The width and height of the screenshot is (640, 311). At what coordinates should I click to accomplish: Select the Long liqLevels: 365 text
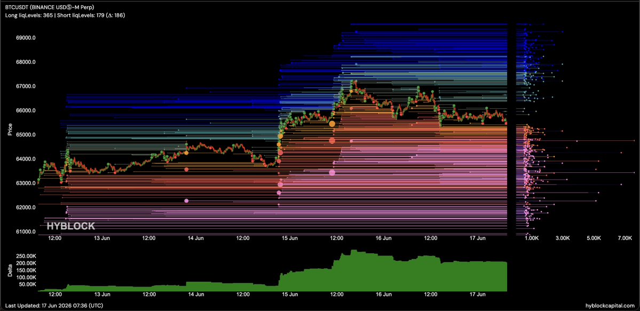[29, 15]
